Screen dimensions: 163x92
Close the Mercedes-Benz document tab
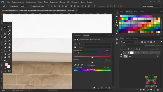point(76,10)
